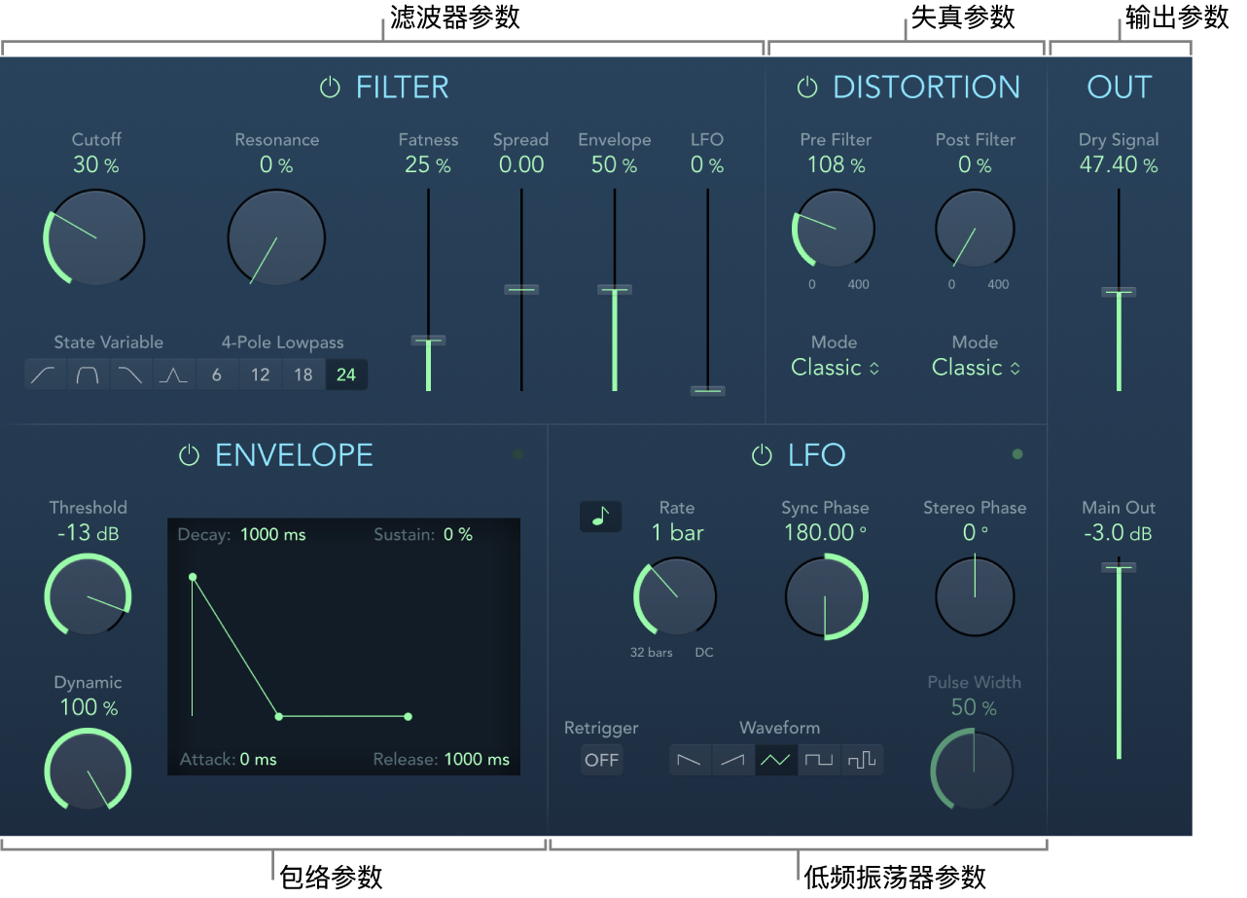Screen dimensions: 1247x898
Task: Click the Threshold value -13 dB
Action: coord(88,532)
